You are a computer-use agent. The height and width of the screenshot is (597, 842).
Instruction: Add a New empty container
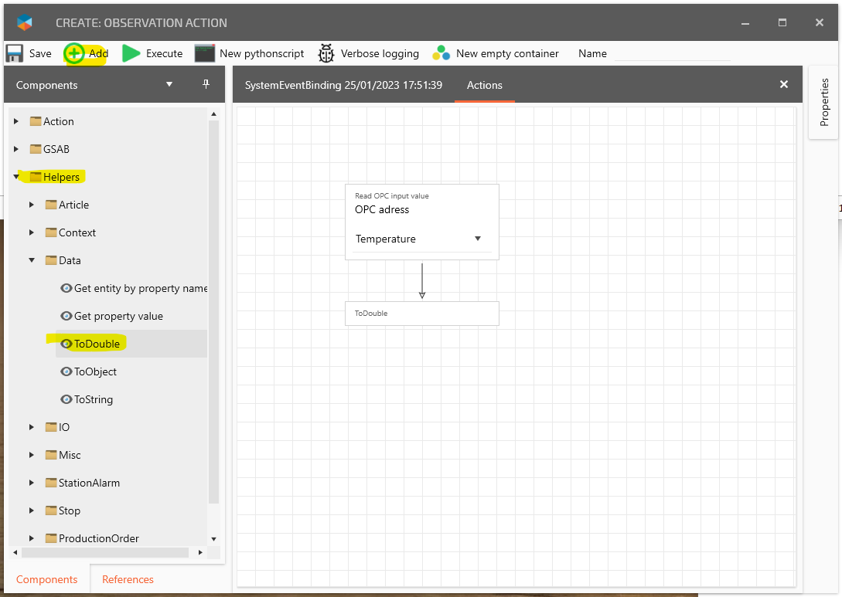(x=441, y=53)
